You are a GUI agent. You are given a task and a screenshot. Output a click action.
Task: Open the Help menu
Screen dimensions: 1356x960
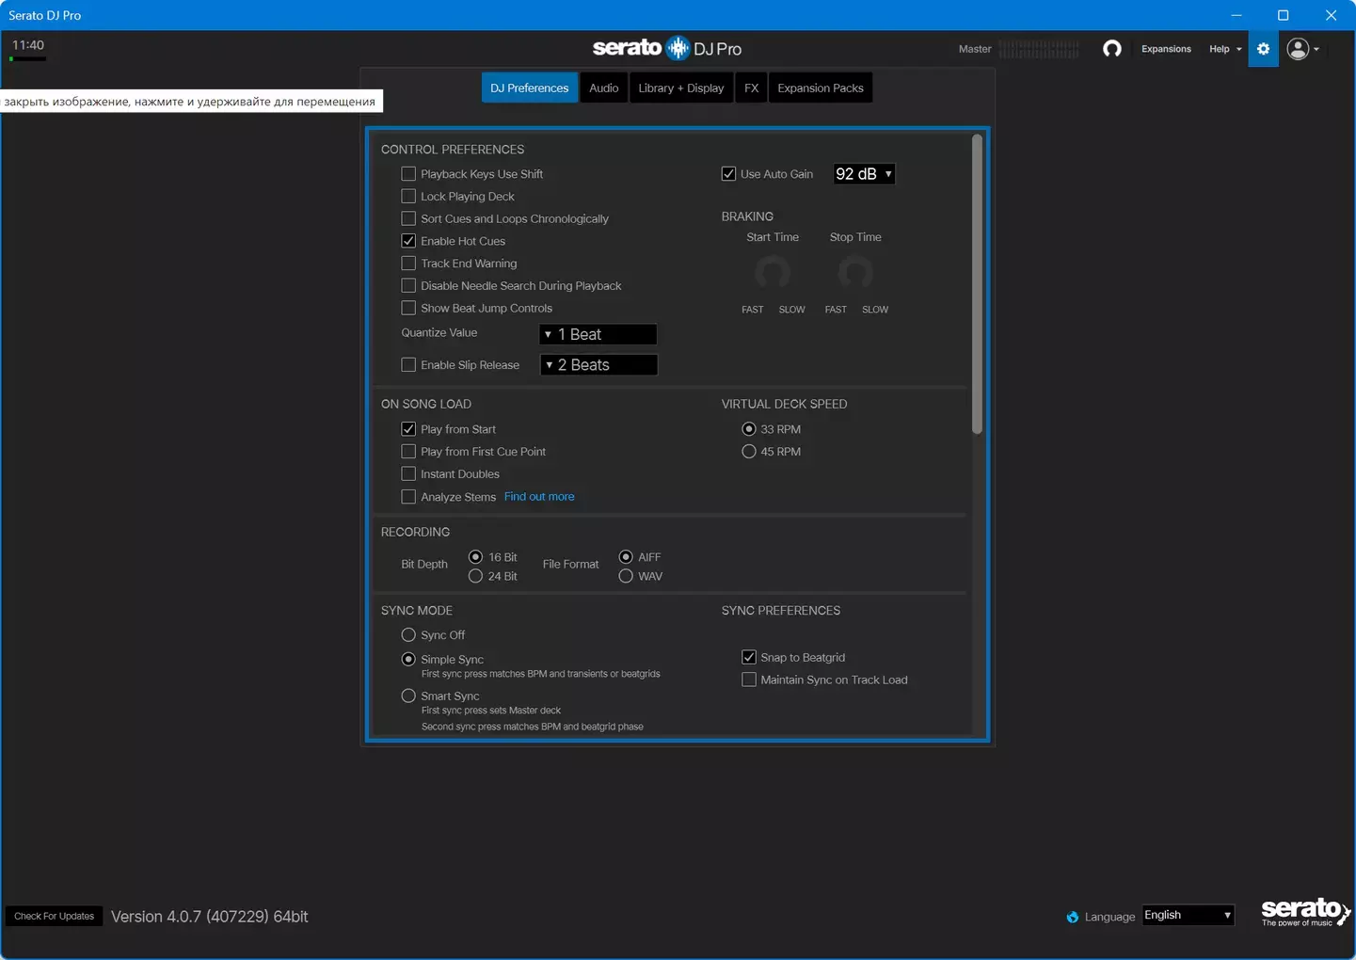[x=1224, y=49]
